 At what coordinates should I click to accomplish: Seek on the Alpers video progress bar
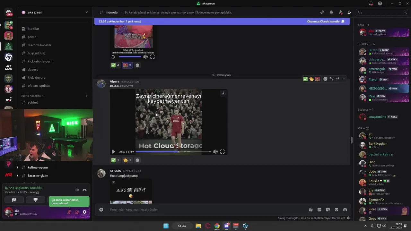pyautogui.click(x=173, y=152)
